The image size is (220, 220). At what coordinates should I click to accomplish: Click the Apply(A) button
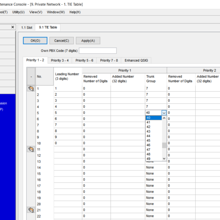[x=88, y=41]
